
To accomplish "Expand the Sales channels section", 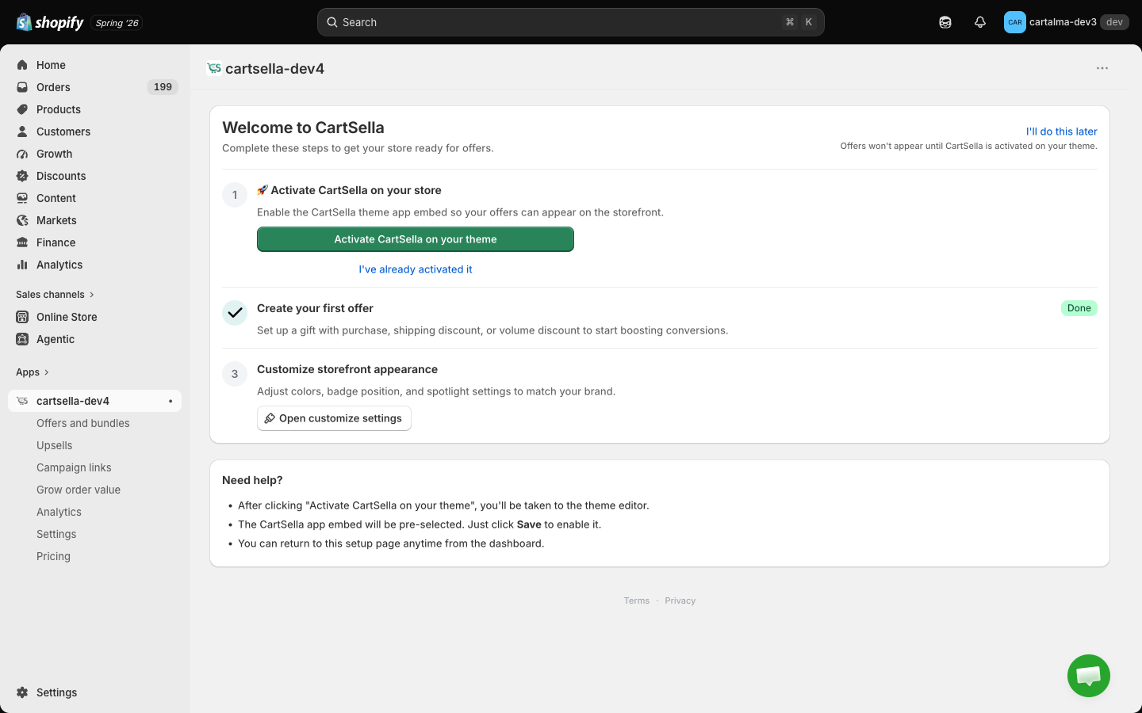I will point(55,295).
